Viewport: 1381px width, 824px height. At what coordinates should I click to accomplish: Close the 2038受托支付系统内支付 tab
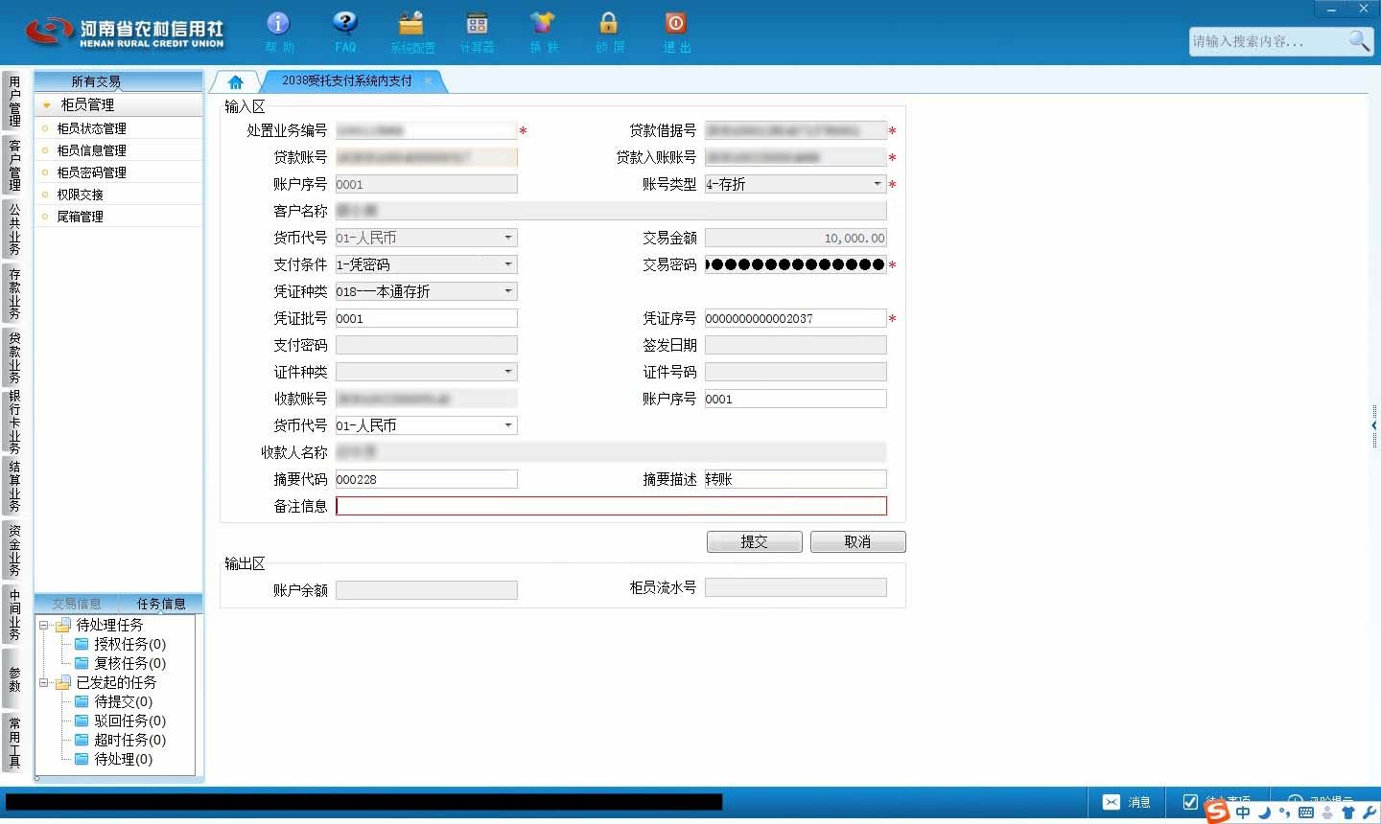(x=428, y=80)
